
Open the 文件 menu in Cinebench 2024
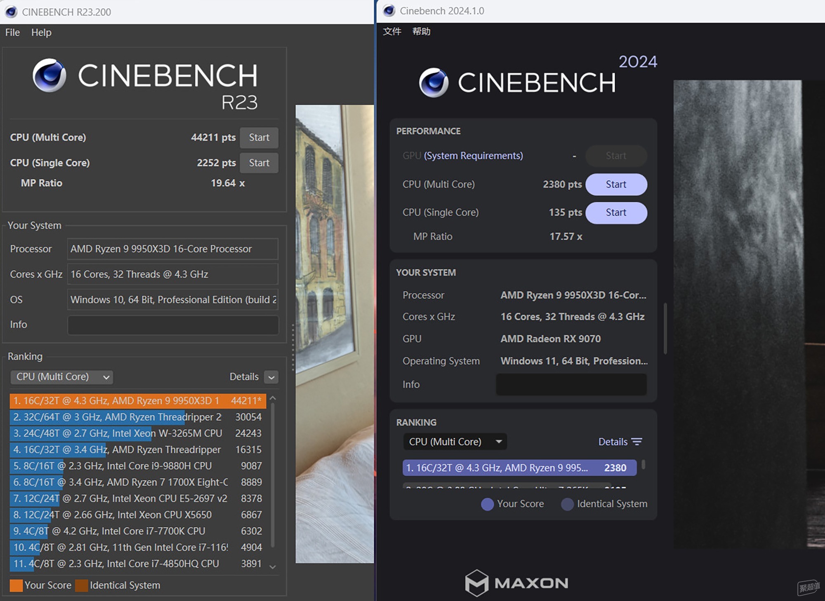392,31
